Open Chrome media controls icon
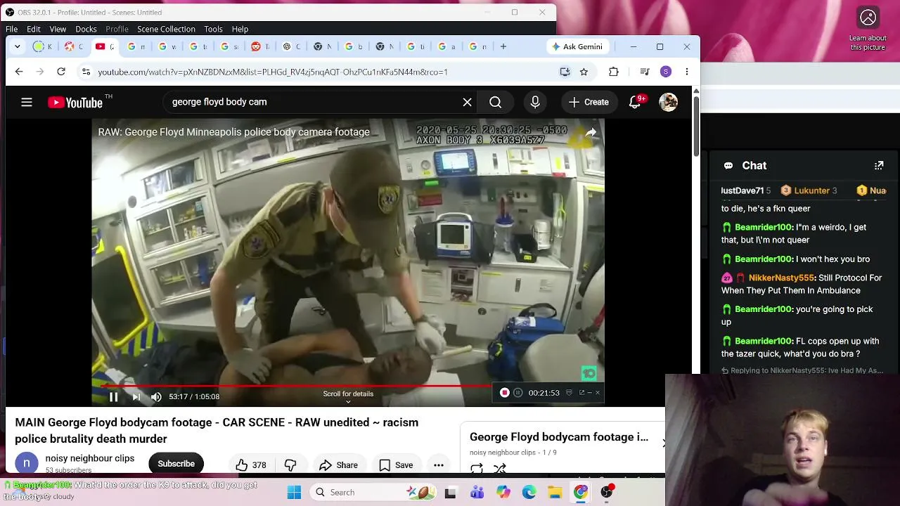The height and width of the screenshot is (506, 900). coord(645,72)
